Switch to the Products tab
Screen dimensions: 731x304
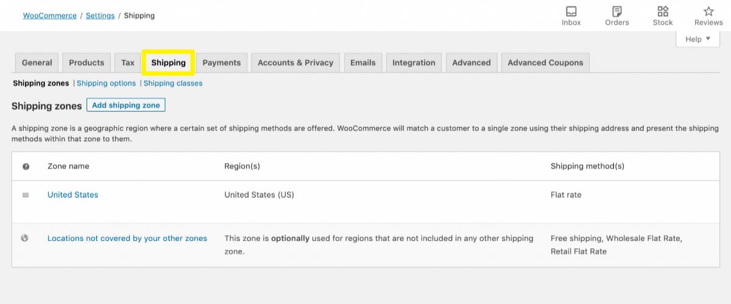87,63
